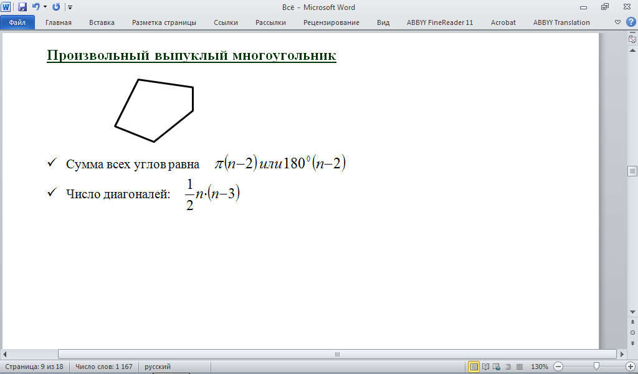Zoom out with the minus button
638x374 pixels.
558,367
